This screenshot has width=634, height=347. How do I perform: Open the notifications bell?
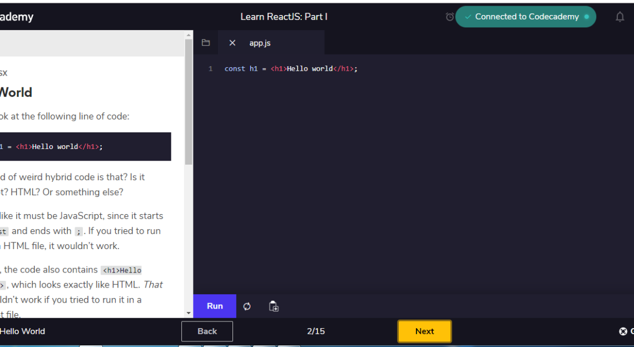point(620,17)
